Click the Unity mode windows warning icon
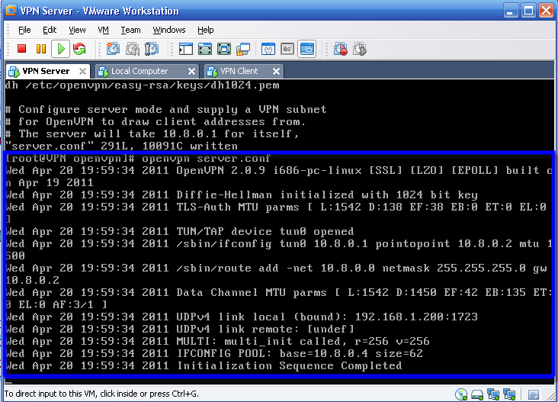Viewport: 558px width, 402px height. 243,49
